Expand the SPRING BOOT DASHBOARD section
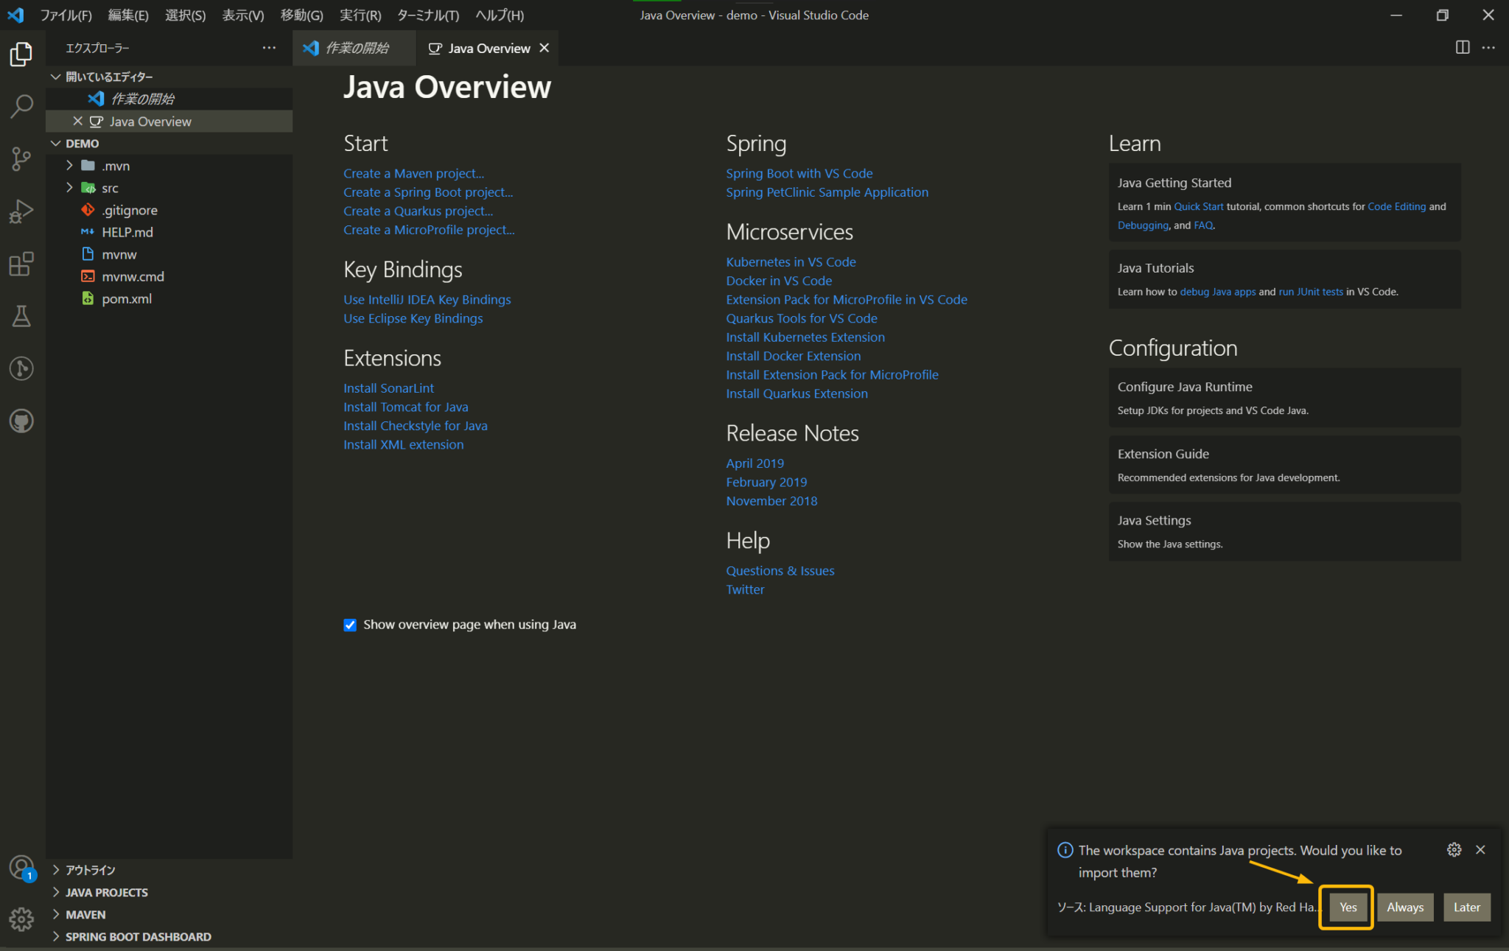1509x951 pixels. point(138,936)
